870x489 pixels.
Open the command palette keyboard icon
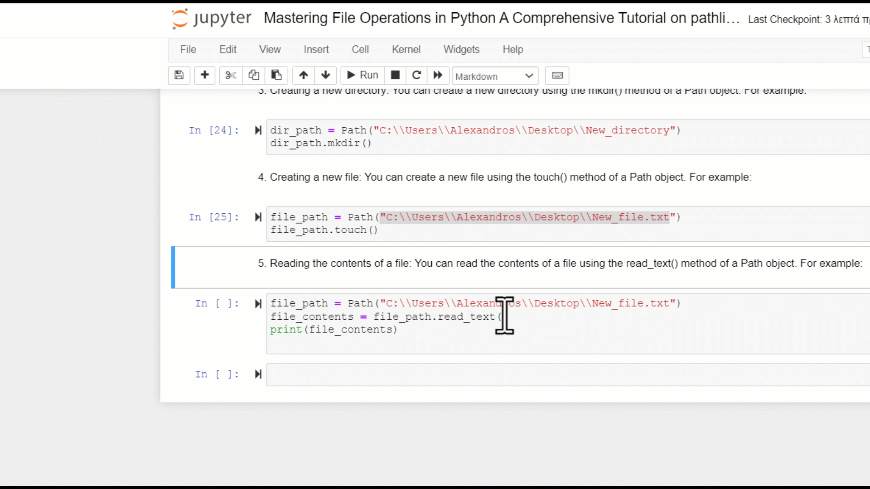[557, 75]
